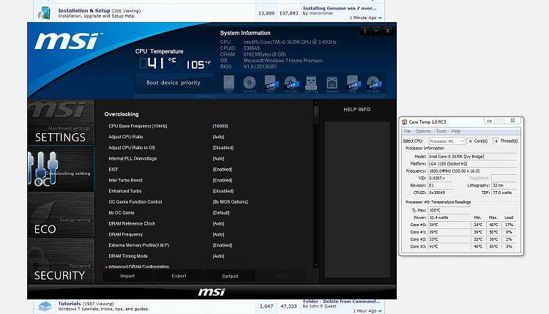
Task: Pick the USB HDD icon right after Network
Action: pyautogui.click(x=352, y=83)
